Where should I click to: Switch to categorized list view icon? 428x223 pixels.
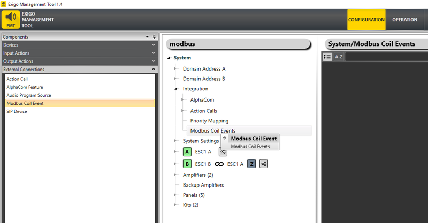tap(327, 57)
